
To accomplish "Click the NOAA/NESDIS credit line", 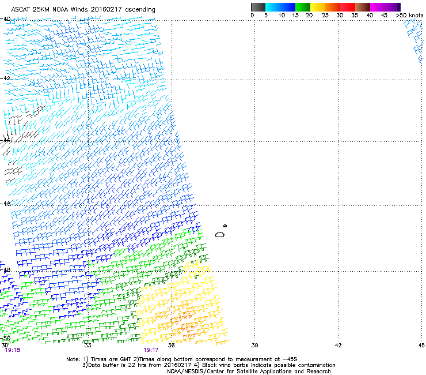I will point(249,372).
